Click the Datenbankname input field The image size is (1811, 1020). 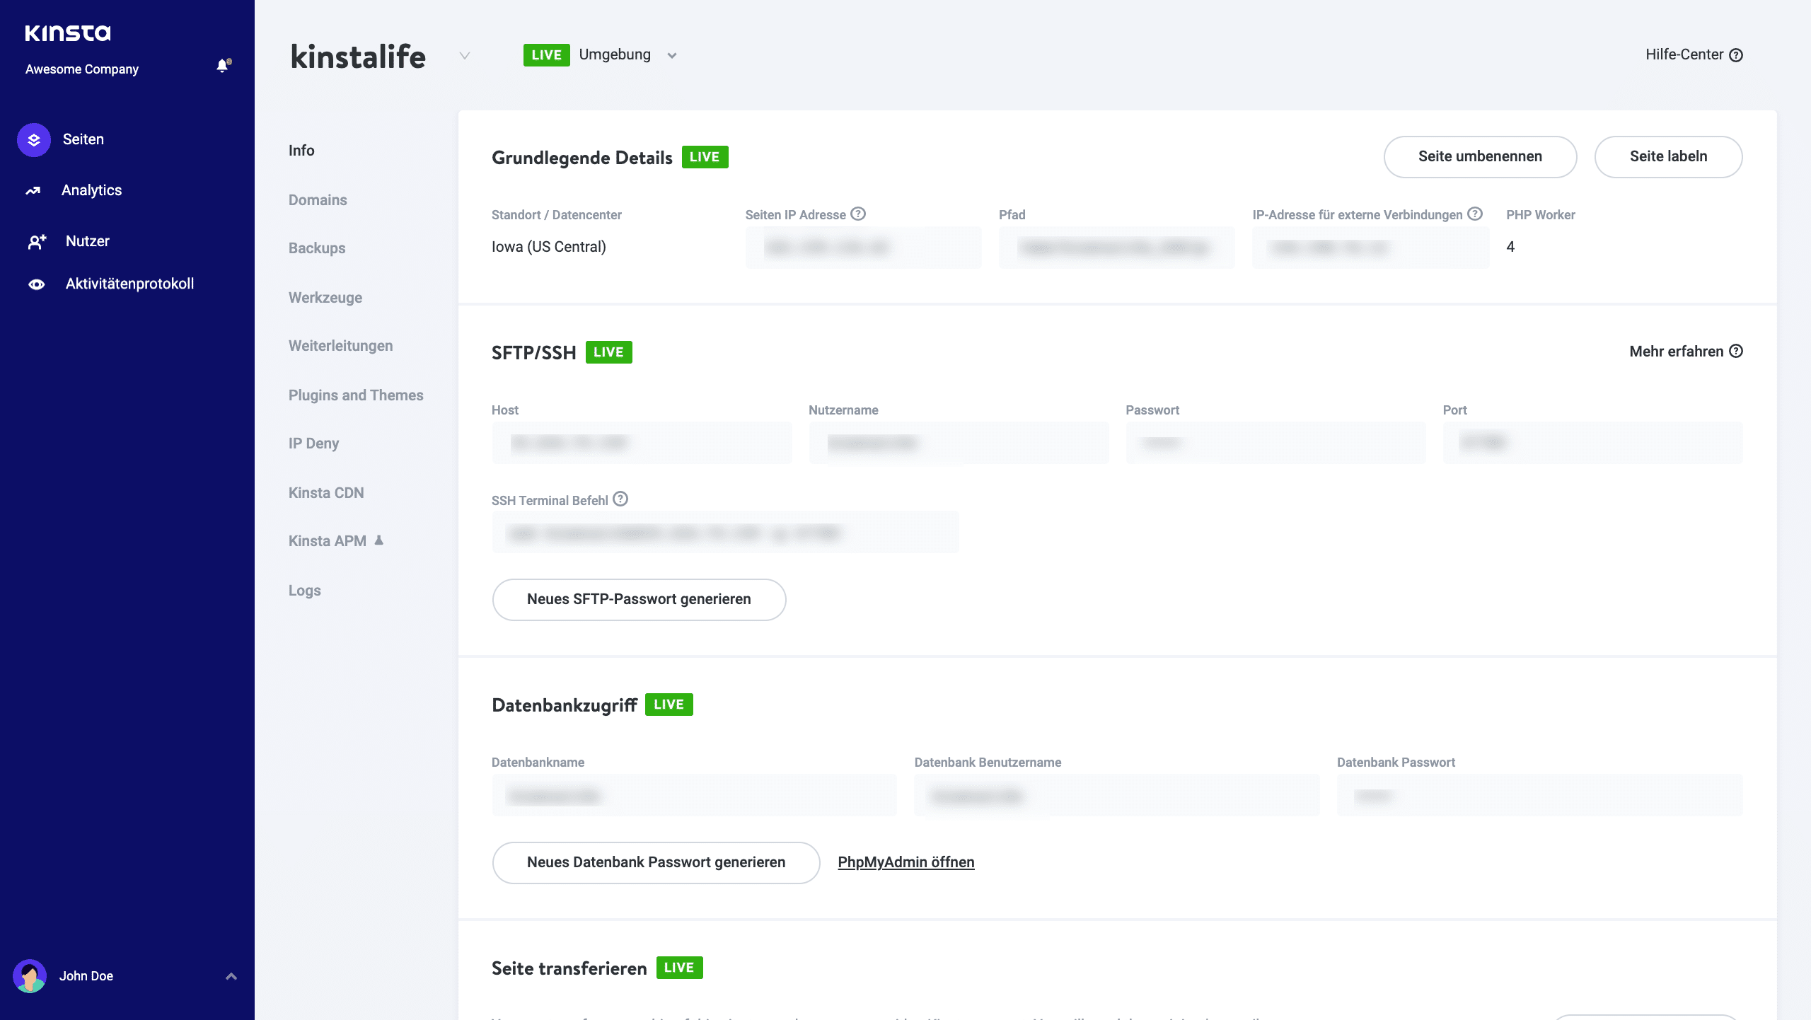click(x=694, y=796)
